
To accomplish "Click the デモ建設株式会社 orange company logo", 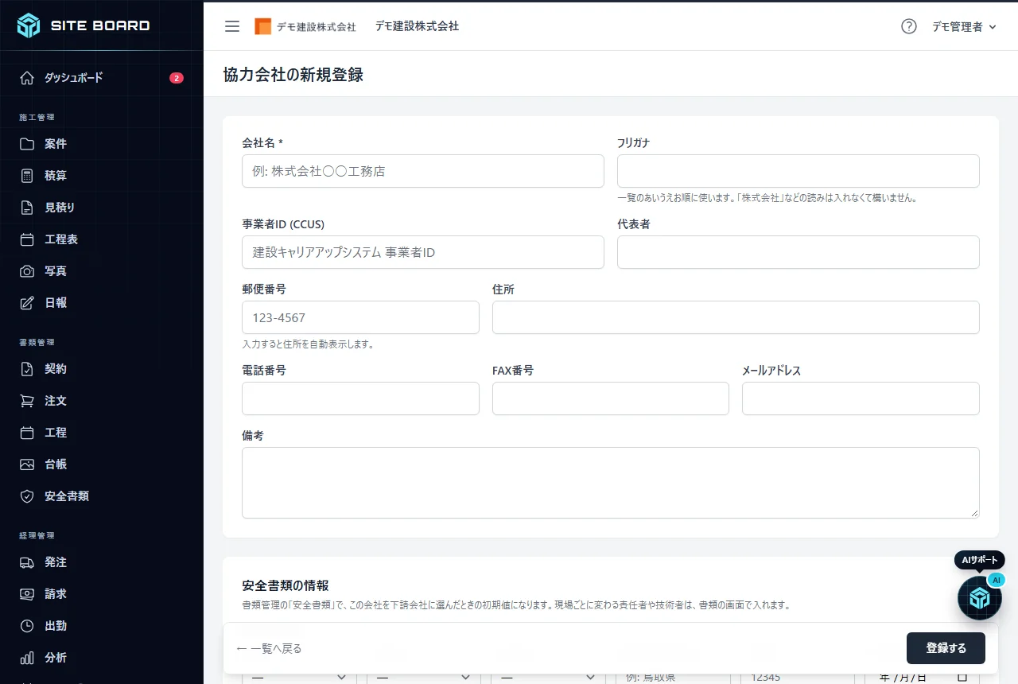I will (305, 26).
